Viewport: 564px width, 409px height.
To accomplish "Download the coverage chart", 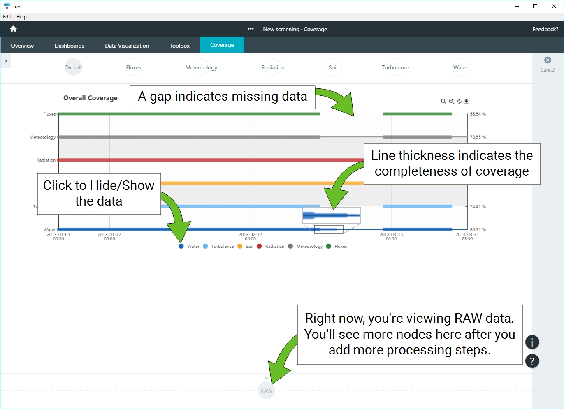I will (467, 102).
